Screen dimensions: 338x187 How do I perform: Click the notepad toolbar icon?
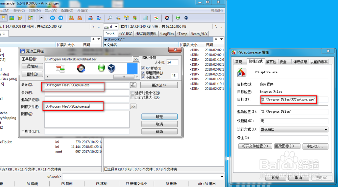click(x=146, y=18)
